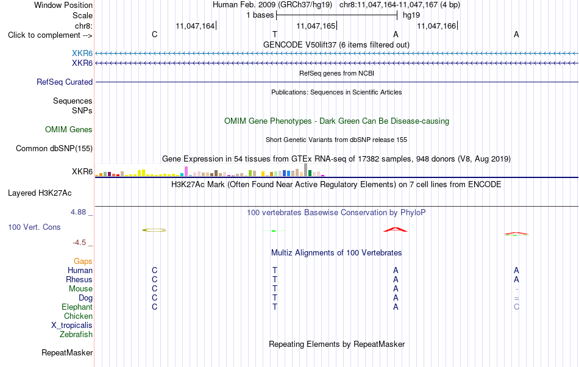Image resolution: width=579 pixels, height=367 pixels.
Task: Click the Zebrafish species label
Action: click(76, 334)
